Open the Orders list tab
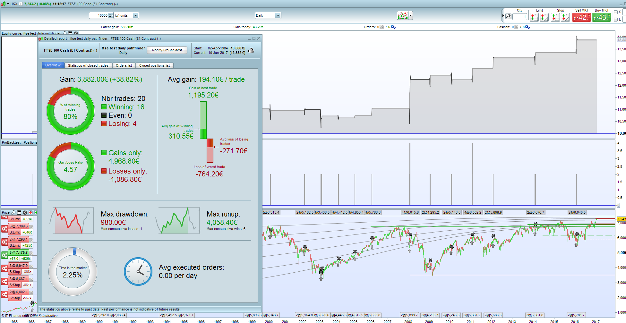This screenshot has height=323, width=626. [124, 65]
